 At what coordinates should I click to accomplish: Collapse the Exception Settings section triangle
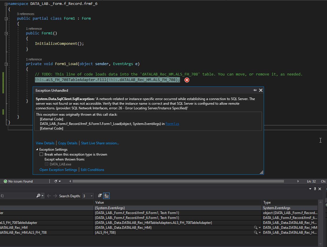(x=37, y=149)
